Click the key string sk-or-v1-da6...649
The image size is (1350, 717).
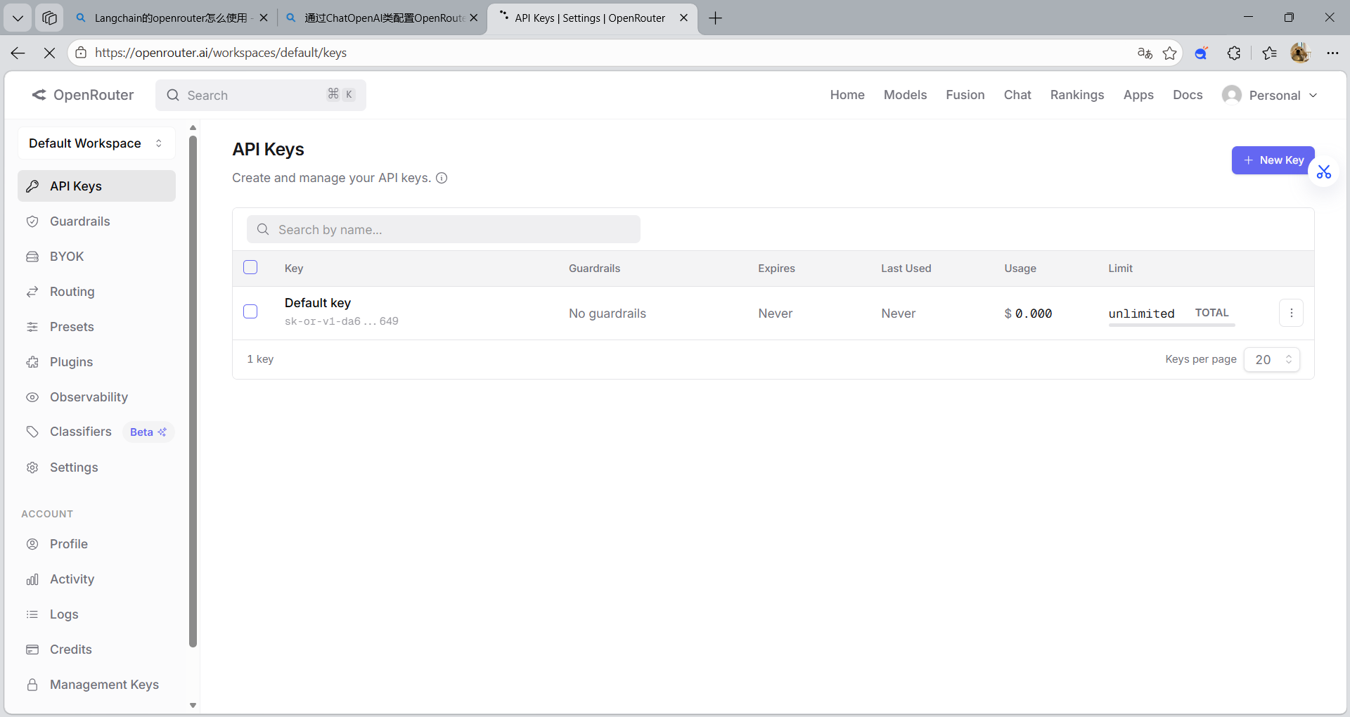[x=342, y=321]
